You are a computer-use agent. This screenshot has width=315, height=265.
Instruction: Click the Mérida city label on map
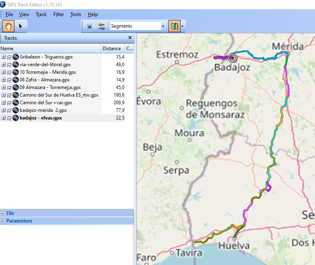pyautogui.click(x=288, y=47)
